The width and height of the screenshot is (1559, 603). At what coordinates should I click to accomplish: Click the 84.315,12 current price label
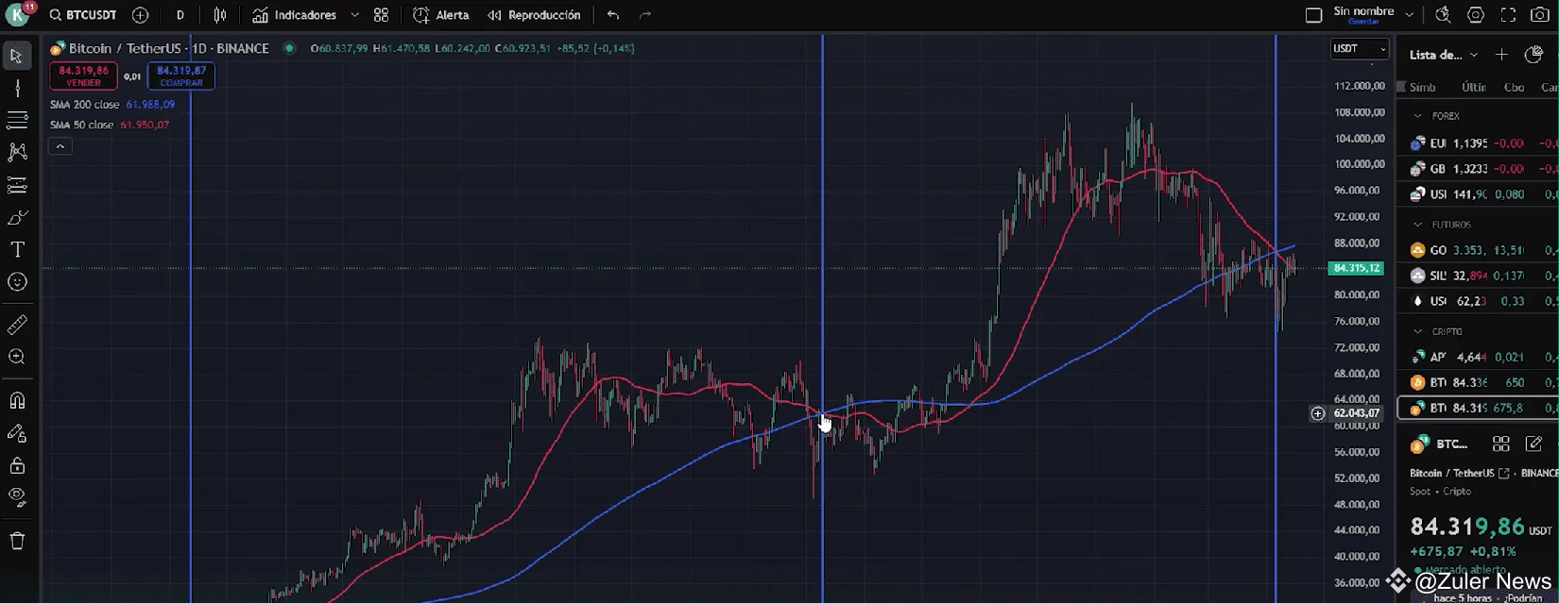(1355, 269)
